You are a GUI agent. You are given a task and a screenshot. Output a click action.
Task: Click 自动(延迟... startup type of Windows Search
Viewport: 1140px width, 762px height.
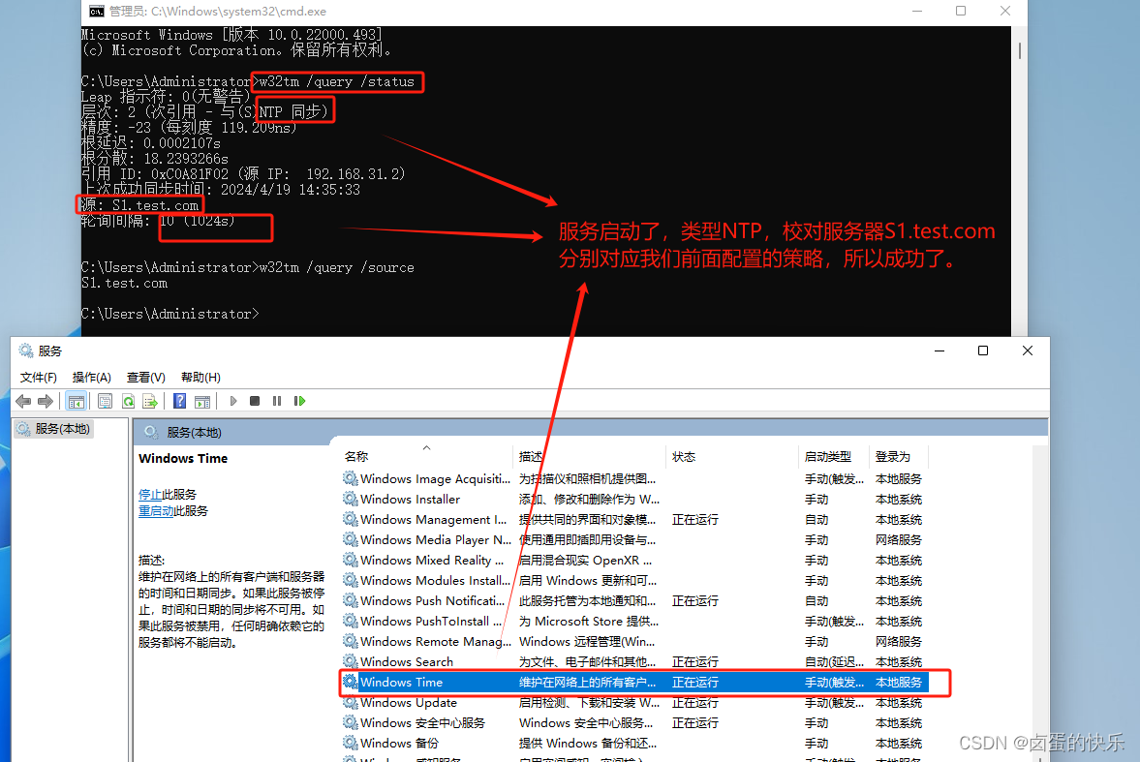pyautogui.click(x=834, y=661)
